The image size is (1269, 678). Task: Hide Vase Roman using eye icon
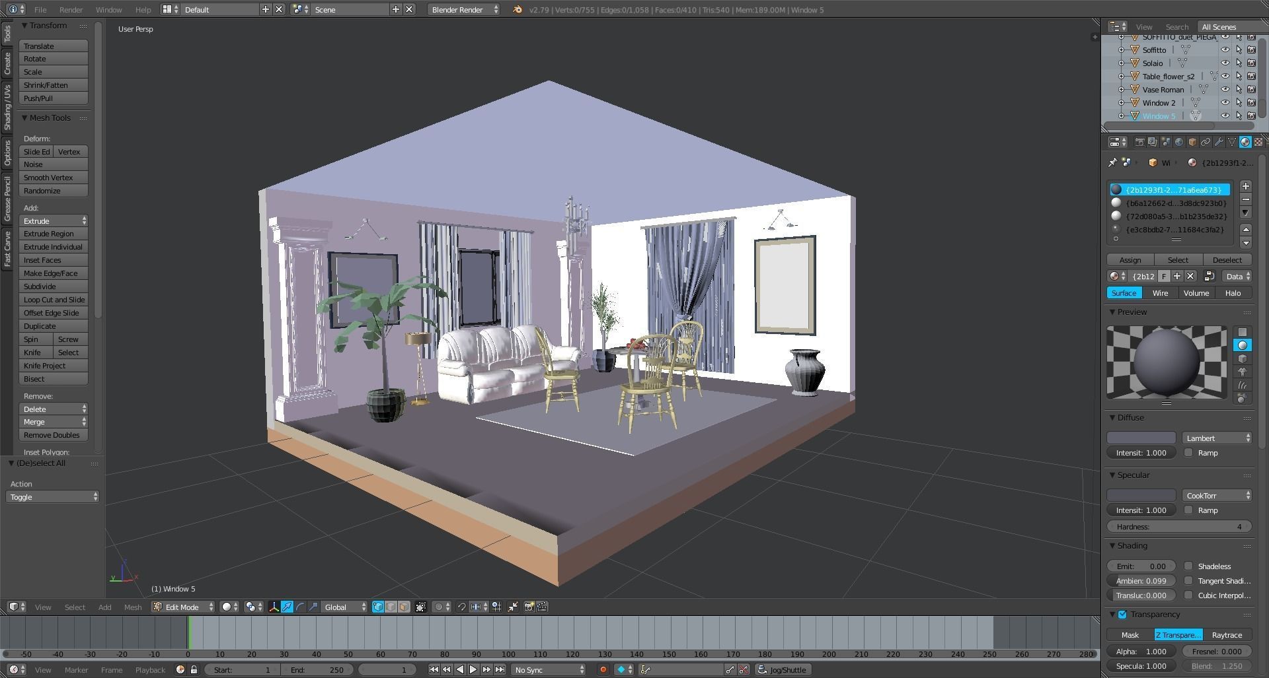coord(1225,89)
